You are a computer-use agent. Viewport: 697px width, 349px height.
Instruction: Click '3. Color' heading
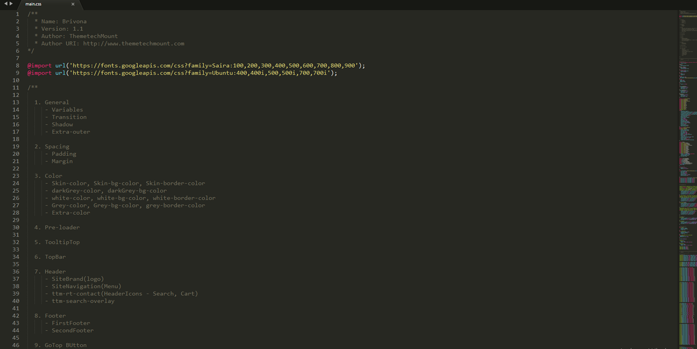(x=48, y=176)
